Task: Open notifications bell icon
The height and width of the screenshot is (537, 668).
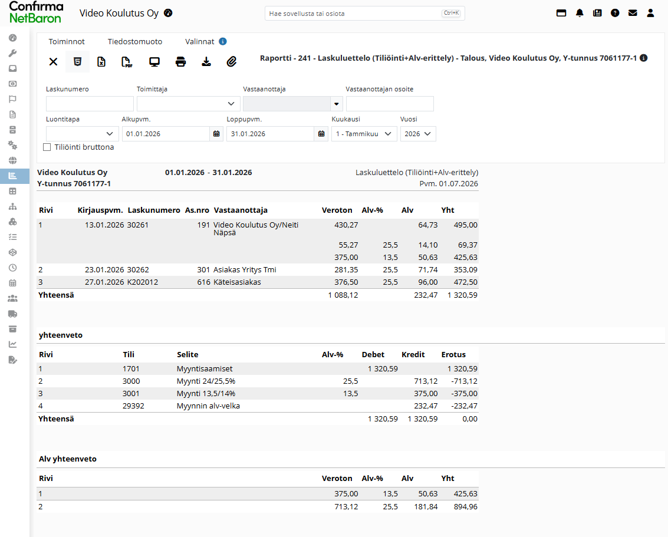Action: [580, 13]
